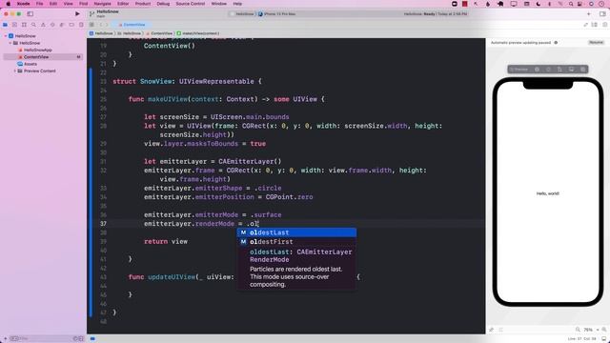Viewport: 610px width, 343px height.
Task: Click the Resume preview button
Action: (596, 42)
